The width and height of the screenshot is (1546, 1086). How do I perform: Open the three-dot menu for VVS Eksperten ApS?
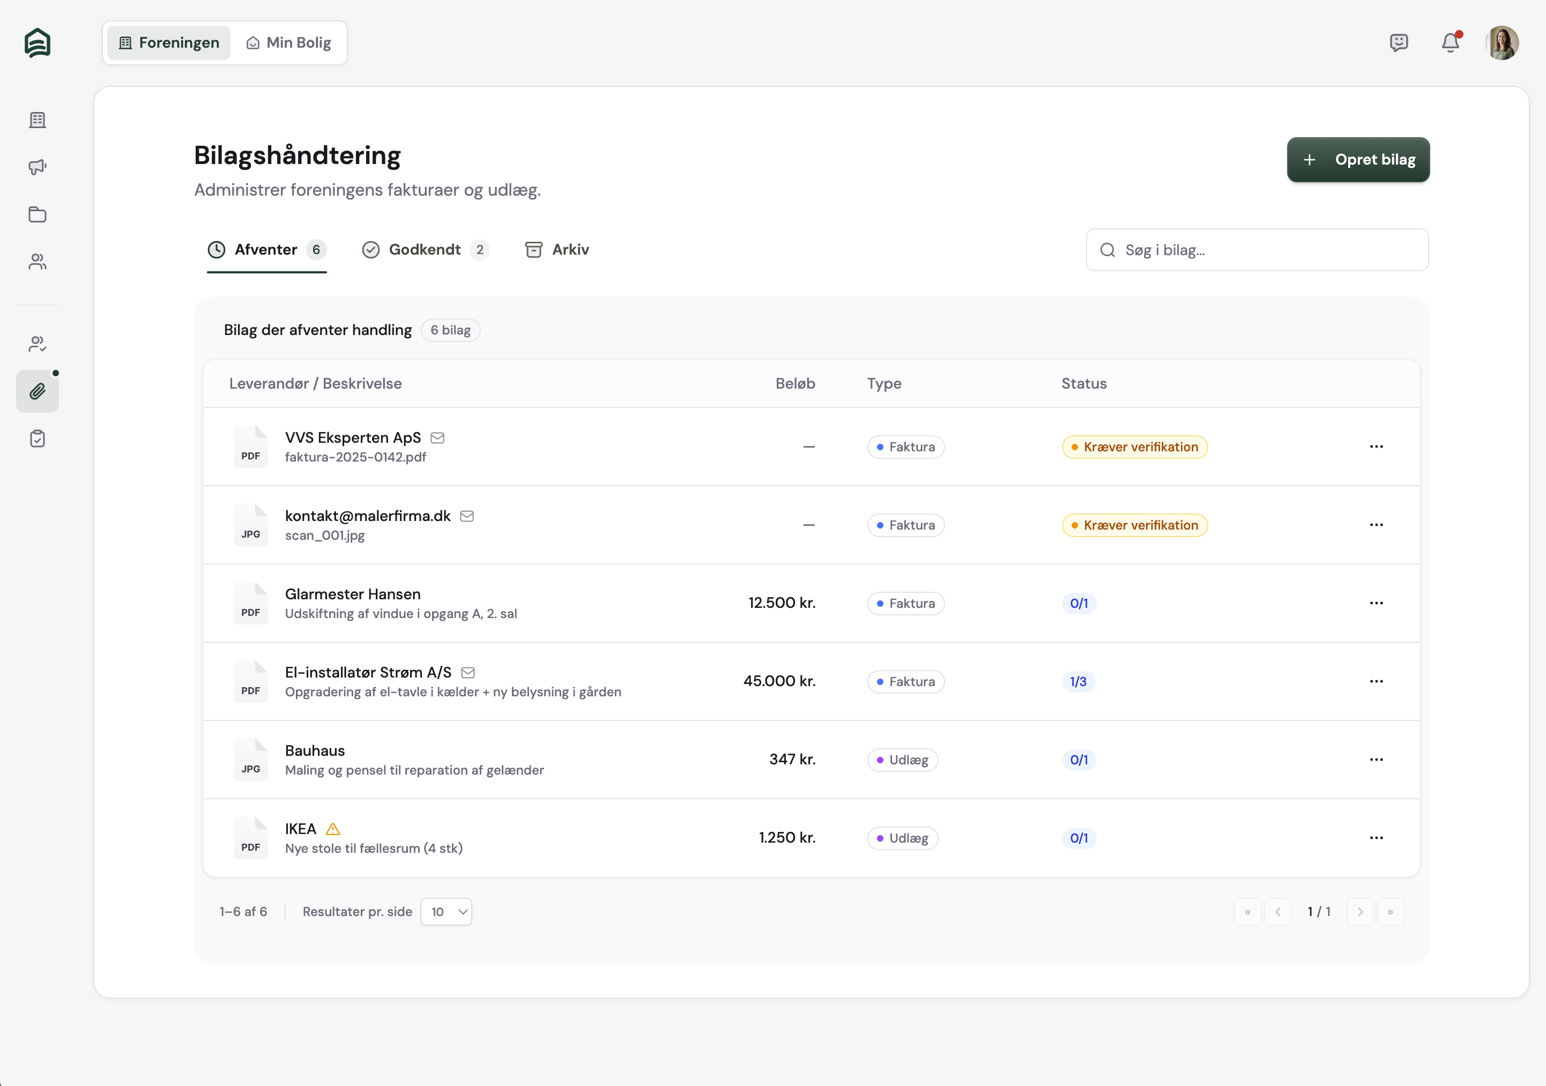click(1376, 447)
